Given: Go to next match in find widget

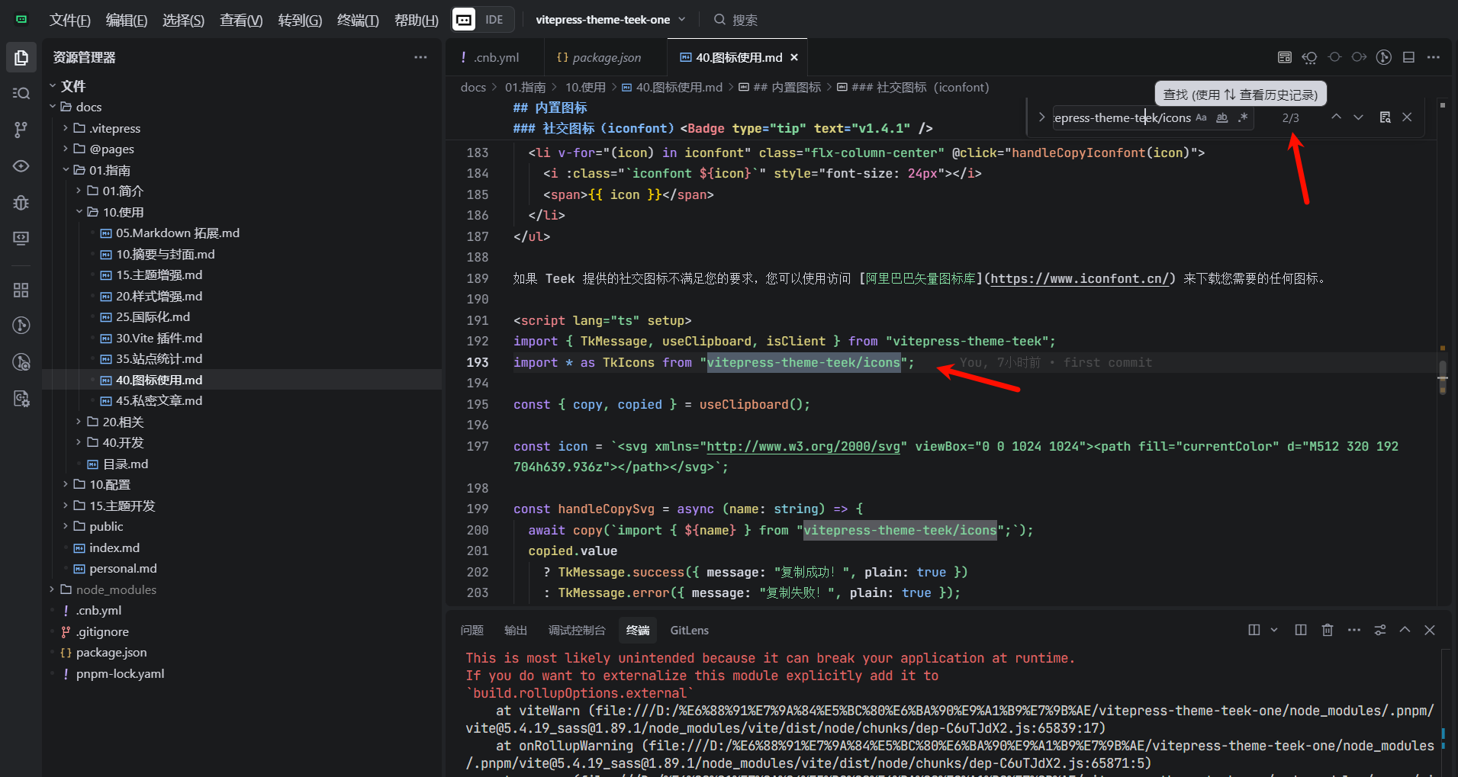Looking at the screenshot, I should pos(1358,117).
